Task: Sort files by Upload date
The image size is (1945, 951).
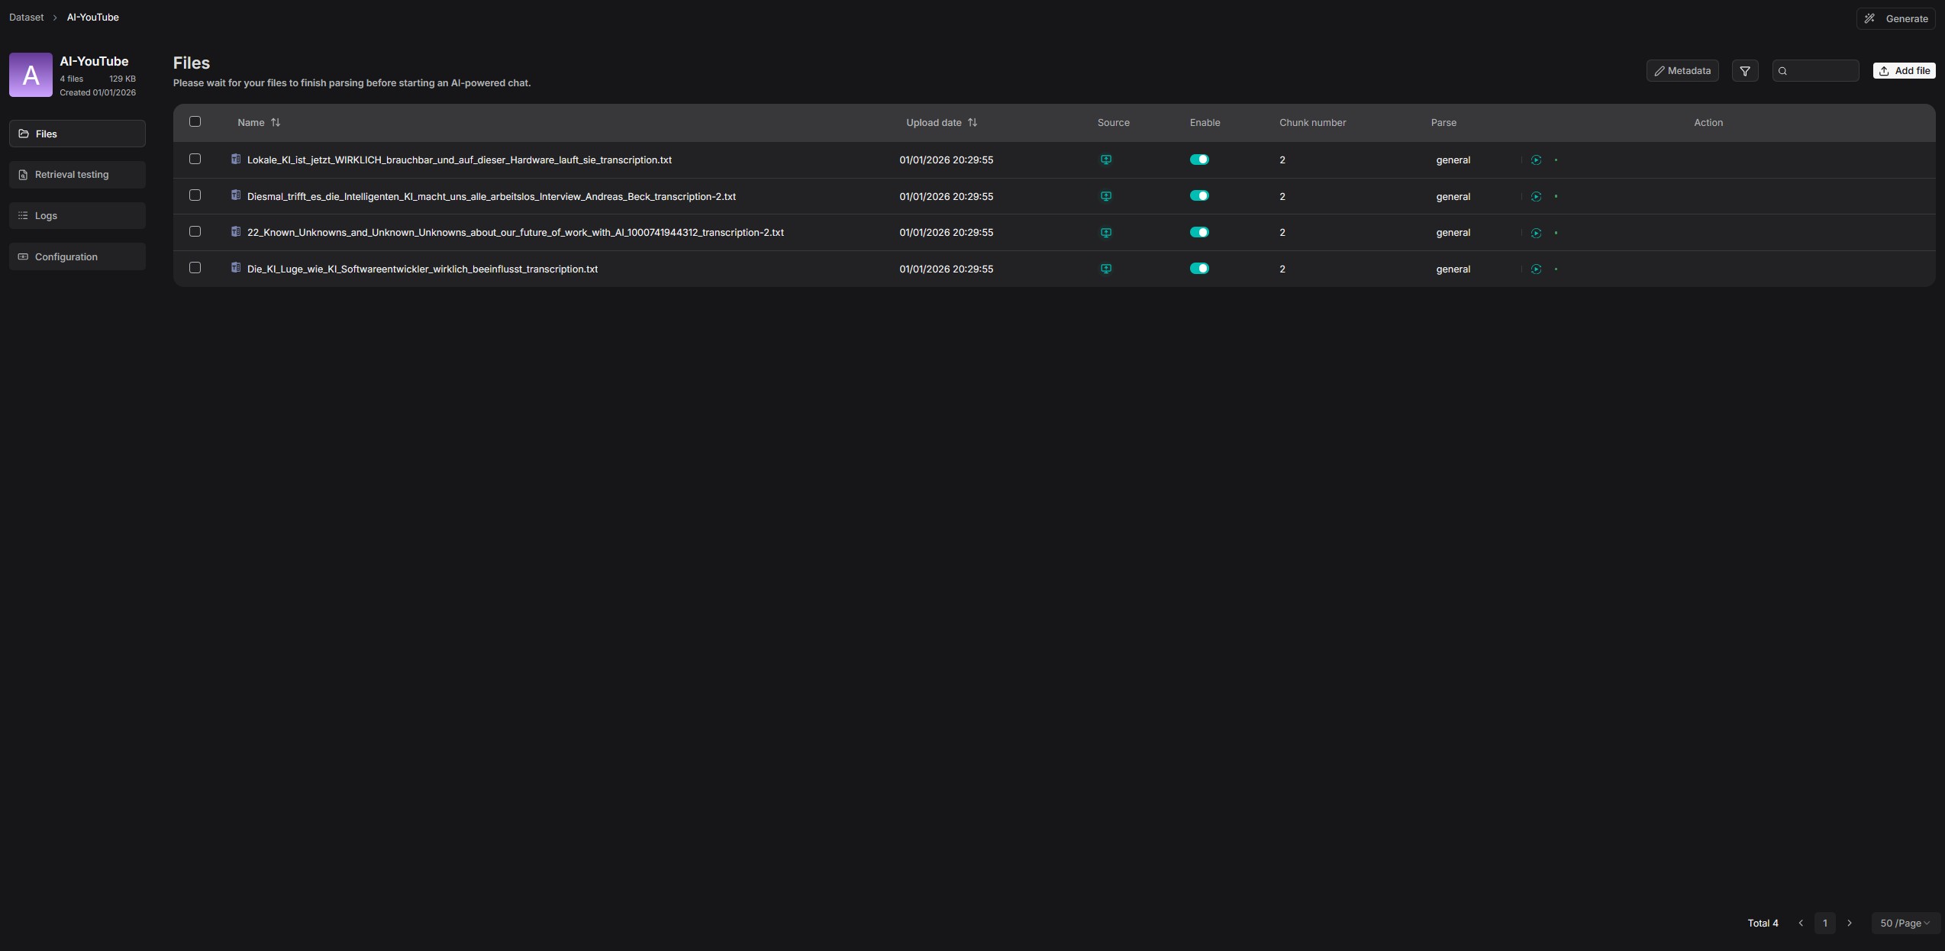Action: click(x=972, y=123)
